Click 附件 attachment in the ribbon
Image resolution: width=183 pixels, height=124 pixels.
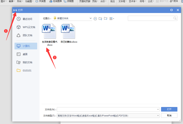pyautogui.click(x=174, y=1)
